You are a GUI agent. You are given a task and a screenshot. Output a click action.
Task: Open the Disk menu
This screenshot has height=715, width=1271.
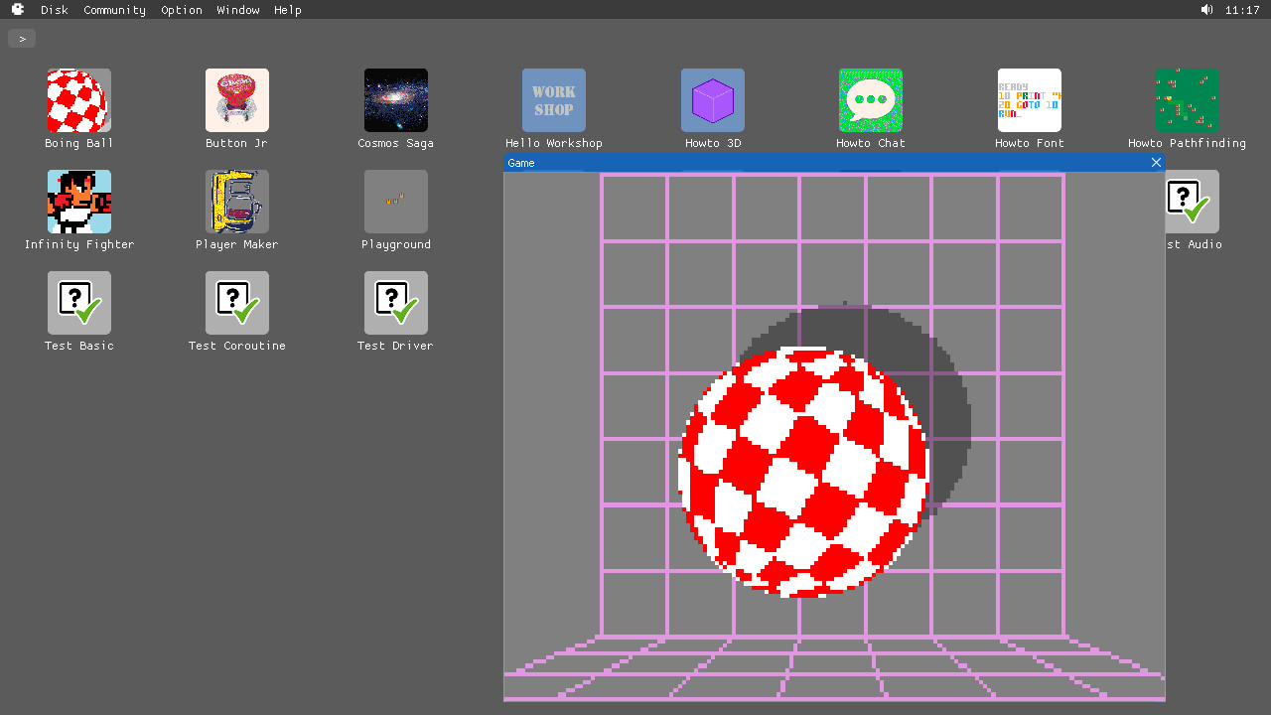54,10
